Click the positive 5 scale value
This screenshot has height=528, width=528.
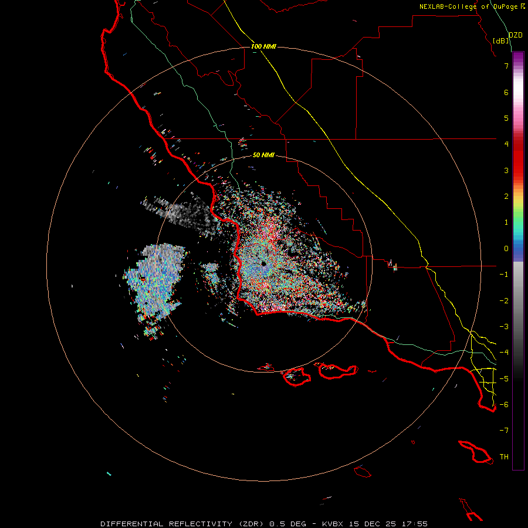pyautogui.click(x=506, y=118)
